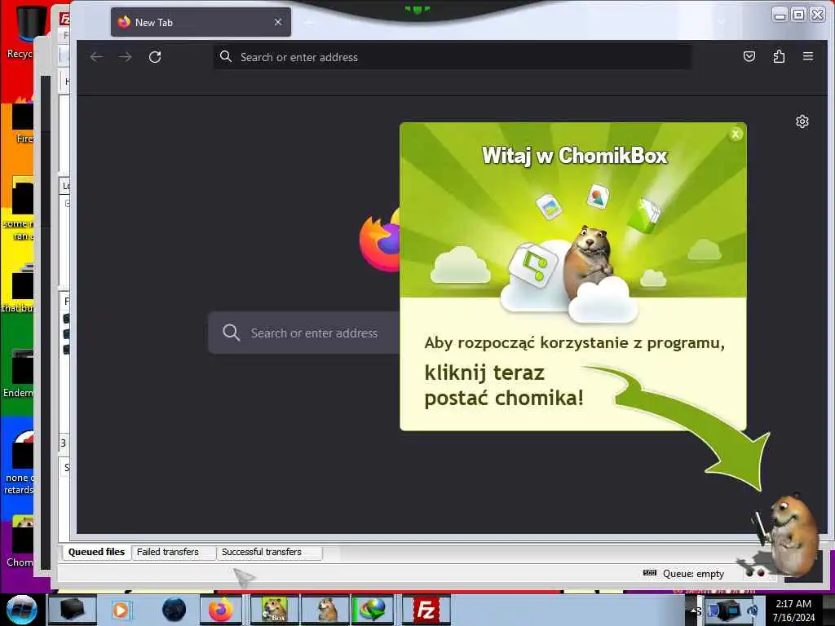Open the black printer-like taskbar icon
Image resolution: width=835 pixels, height=626 pixels.
pyautogui.click(x=73, y=610)
